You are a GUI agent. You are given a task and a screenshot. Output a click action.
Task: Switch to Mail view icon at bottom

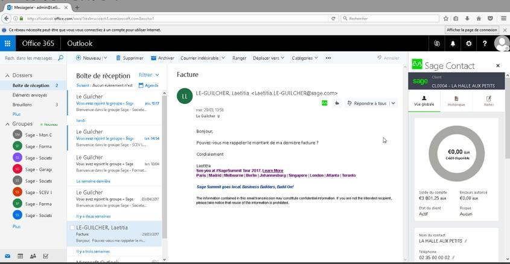tap(7, 256)
